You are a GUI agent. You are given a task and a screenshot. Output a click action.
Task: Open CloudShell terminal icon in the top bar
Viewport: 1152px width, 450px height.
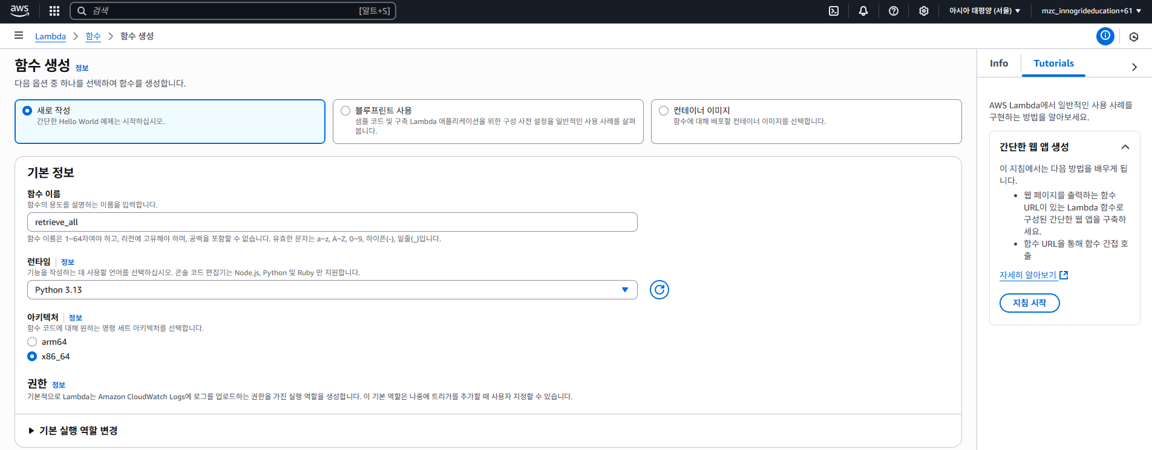click(x=834, y=11)
